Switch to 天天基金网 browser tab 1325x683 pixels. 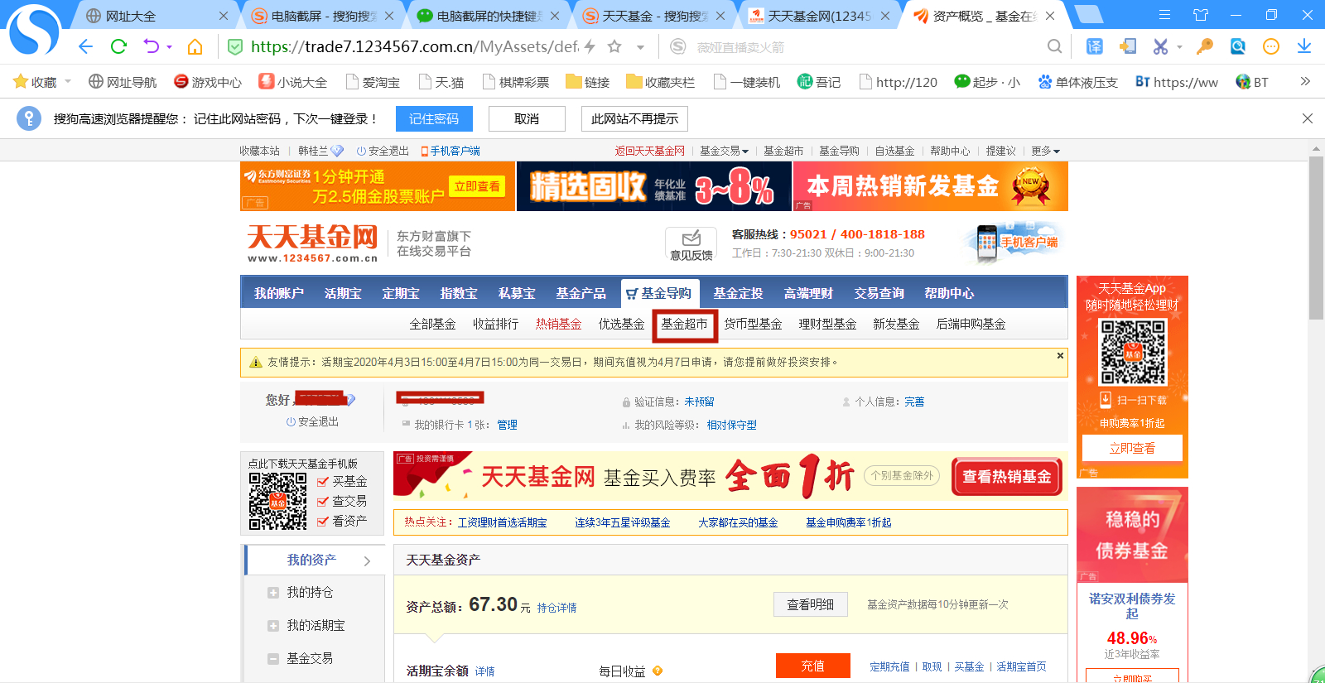(820, 16)
